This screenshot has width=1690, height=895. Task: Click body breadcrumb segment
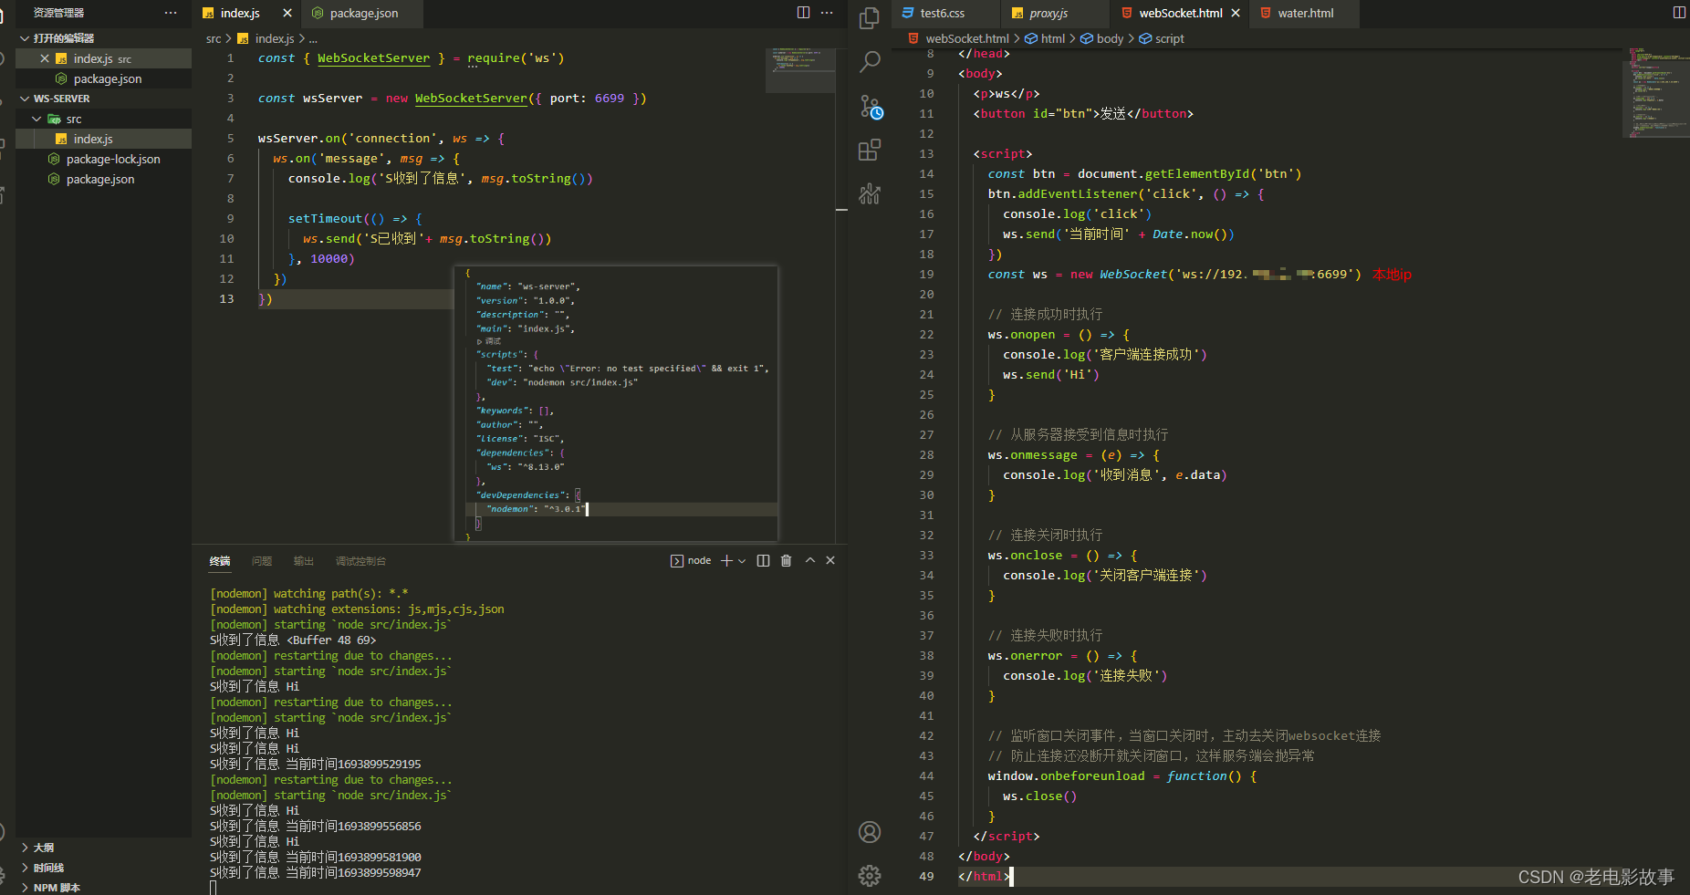point(1110,38)
